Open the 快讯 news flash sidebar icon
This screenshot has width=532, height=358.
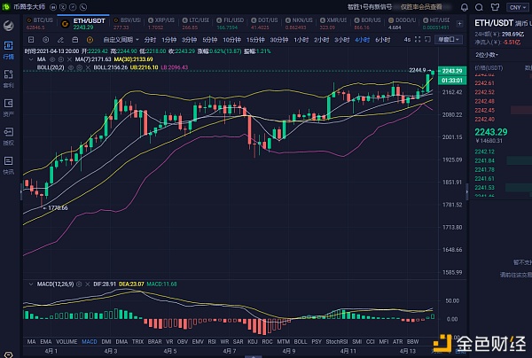click(x=8, y=166)
